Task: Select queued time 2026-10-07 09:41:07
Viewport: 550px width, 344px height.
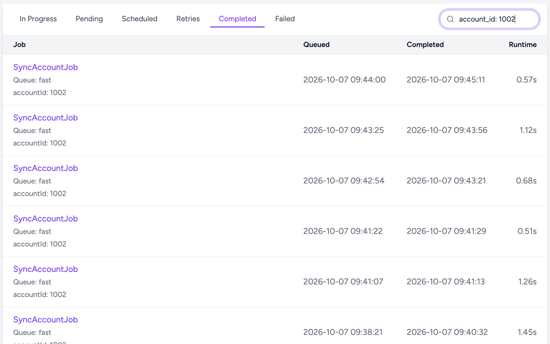Action: click(x=343, y=282)
